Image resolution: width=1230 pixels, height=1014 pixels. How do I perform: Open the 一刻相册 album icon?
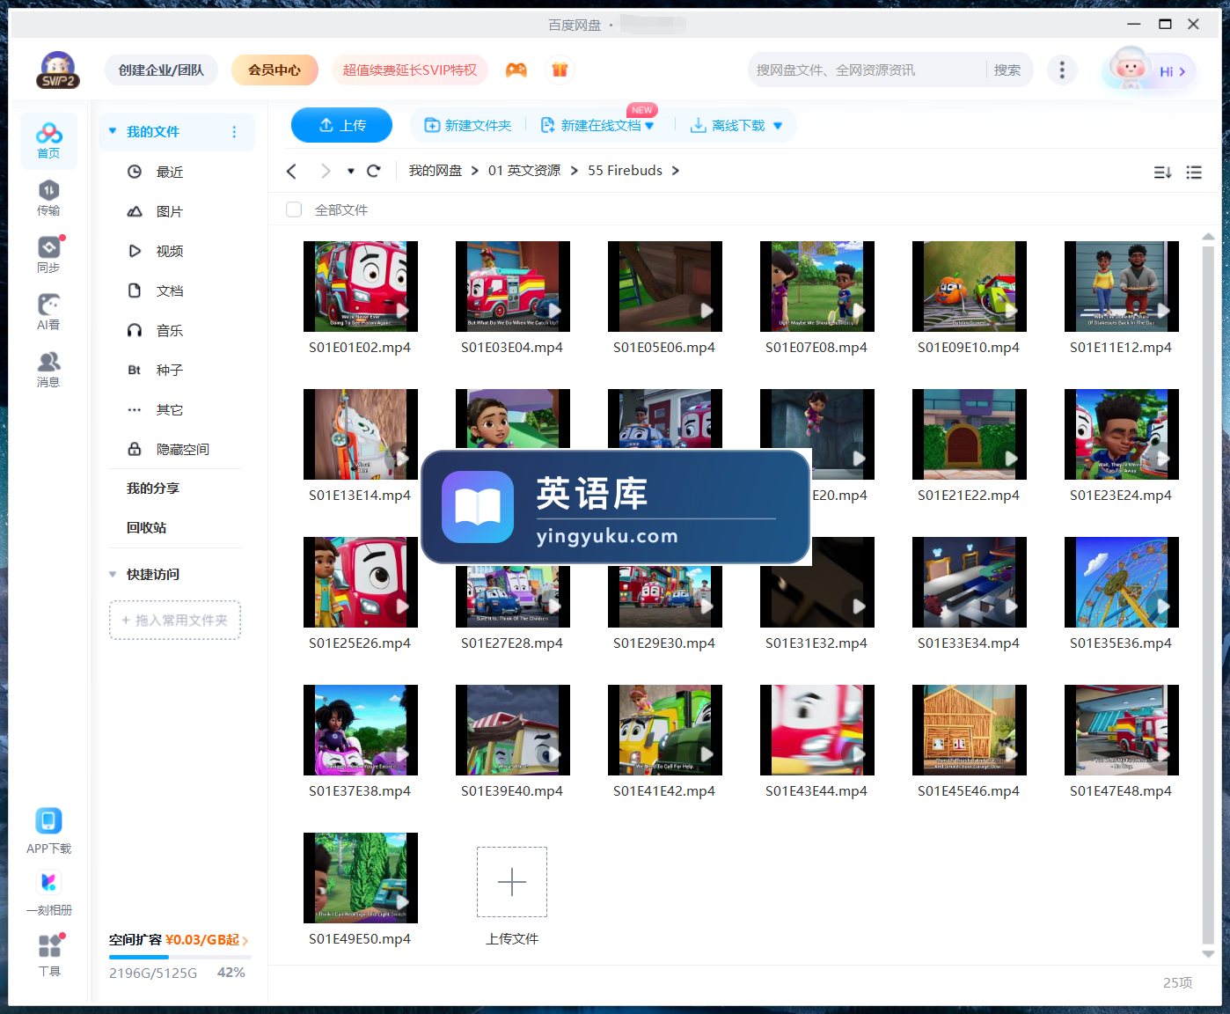pyautogui.click(x=48, y=893)
